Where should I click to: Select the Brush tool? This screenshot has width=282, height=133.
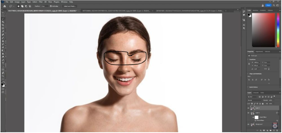[x=3, y=38]
